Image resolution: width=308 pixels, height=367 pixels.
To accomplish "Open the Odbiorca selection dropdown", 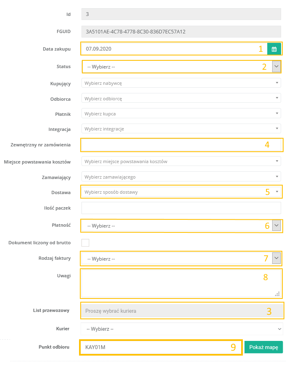I will click(181, 98).
